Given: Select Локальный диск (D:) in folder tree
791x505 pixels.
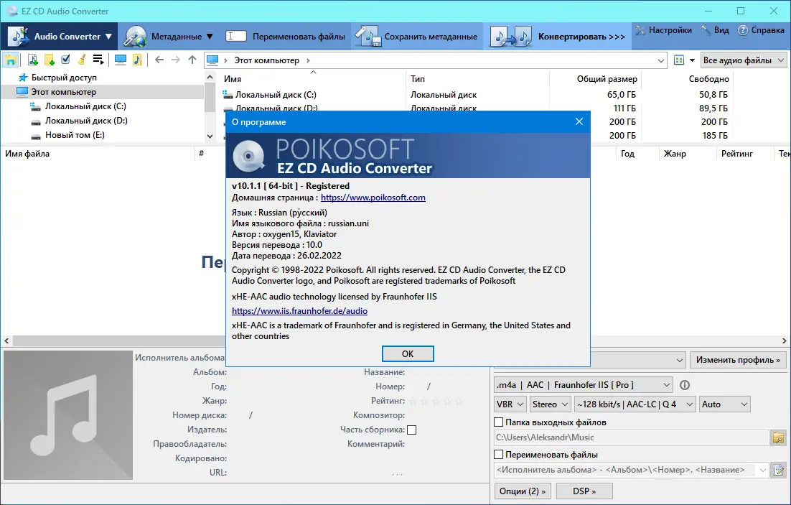Looking at the screenshot, I should 86,121.
